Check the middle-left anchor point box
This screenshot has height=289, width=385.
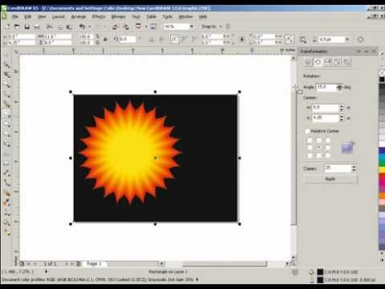310,148
